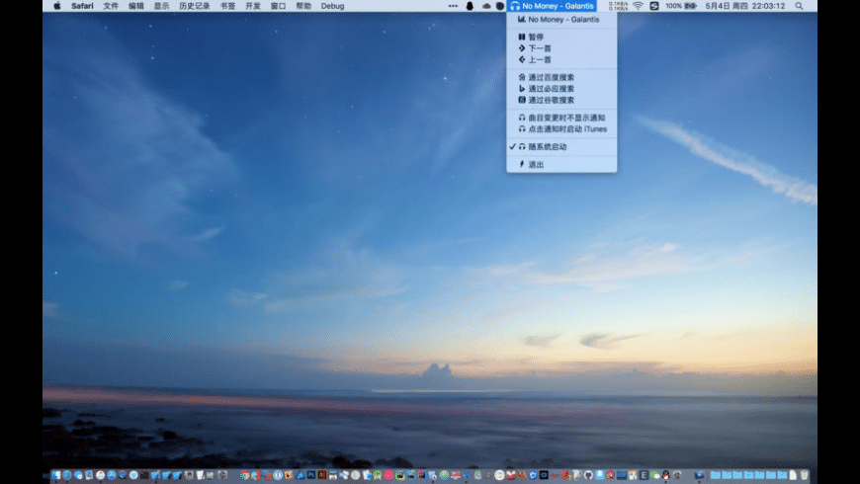This screenshot has width=860, height=484.
Task: Open the Apple menu
Action: tap(56, 6)
